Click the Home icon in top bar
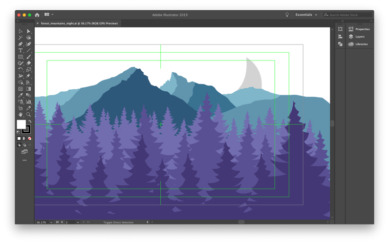The height and width of the screenshot is (244, 389). (37, 15)
